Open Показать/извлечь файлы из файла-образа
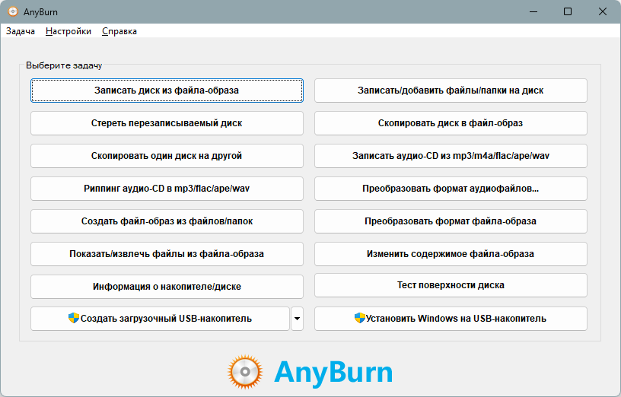The height and width of the screenshot is (397, 621). click(167, 254)
